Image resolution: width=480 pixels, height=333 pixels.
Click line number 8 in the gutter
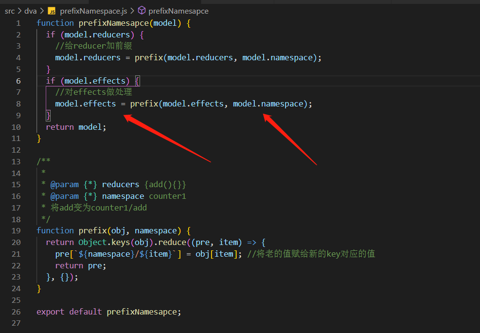(x=18, y=104)
